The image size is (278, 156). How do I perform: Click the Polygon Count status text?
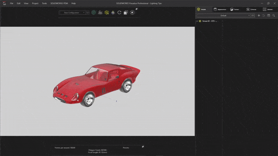pos(98,150)
